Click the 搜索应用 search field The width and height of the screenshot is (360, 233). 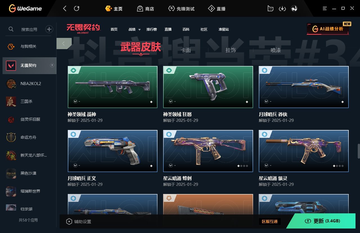point(29,29)
